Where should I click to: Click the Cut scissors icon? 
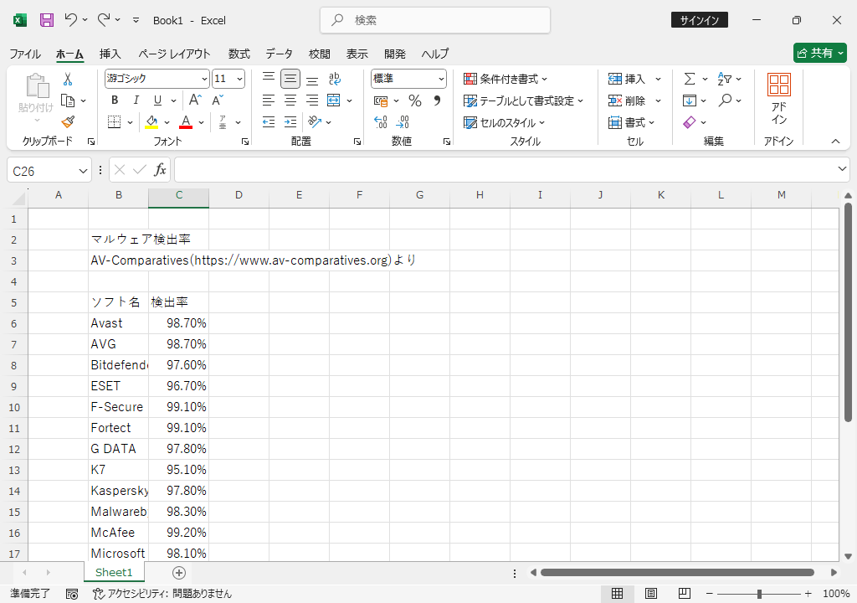[x=68, y=80]
